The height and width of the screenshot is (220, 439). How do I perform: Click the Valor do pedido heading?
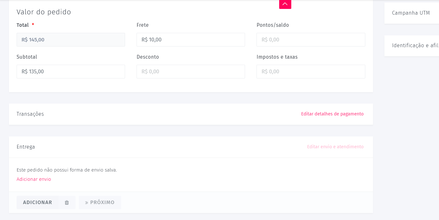(x=44, y=12)
